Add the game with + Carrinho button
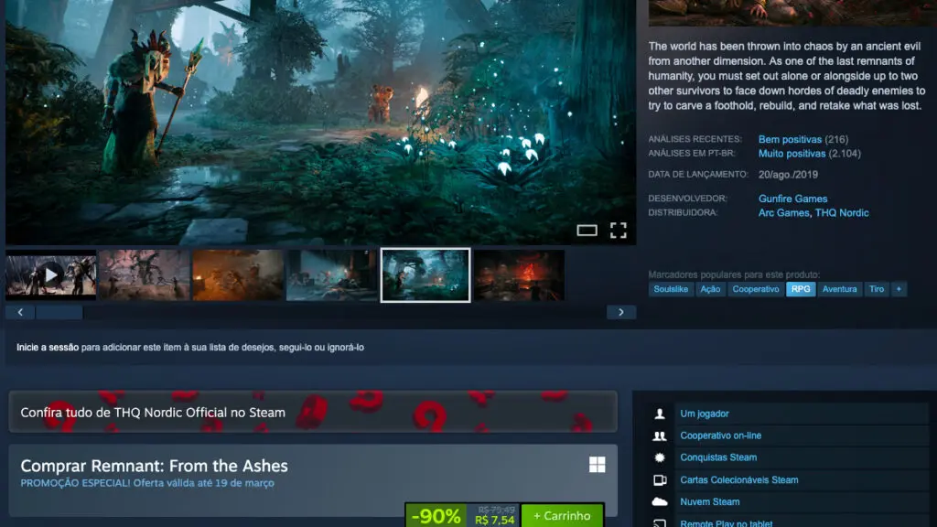 click(561, 515)
